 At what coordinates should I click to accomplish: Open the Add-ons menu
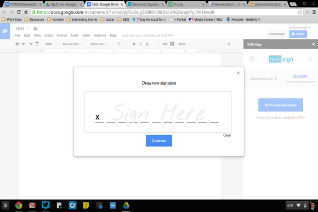[x=100, y=36]
